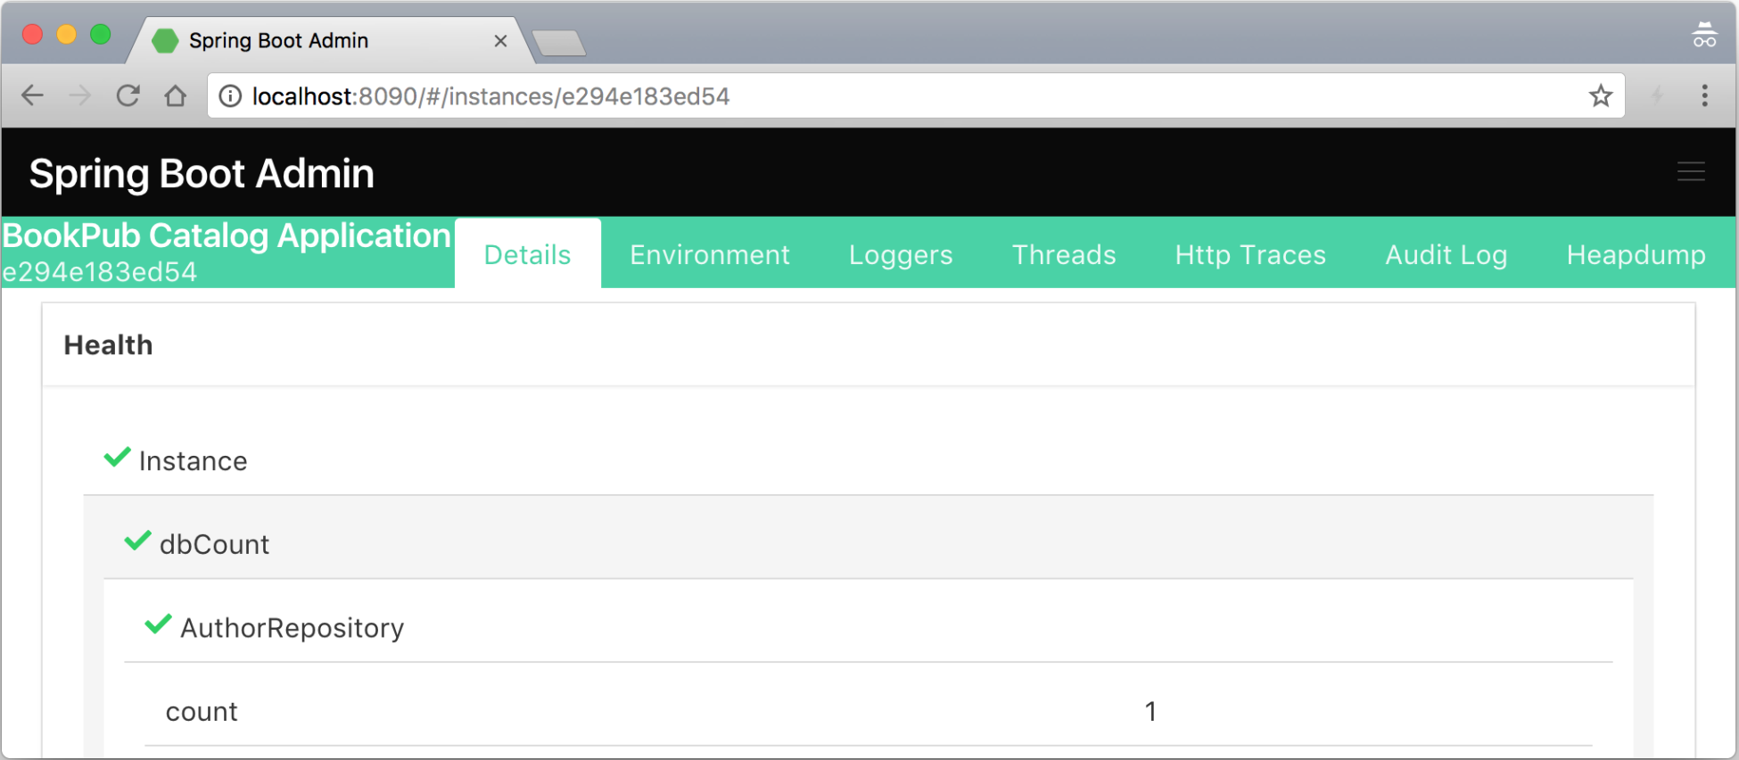
Task: Switch to the Environment tab
Action: click(710, 254)
